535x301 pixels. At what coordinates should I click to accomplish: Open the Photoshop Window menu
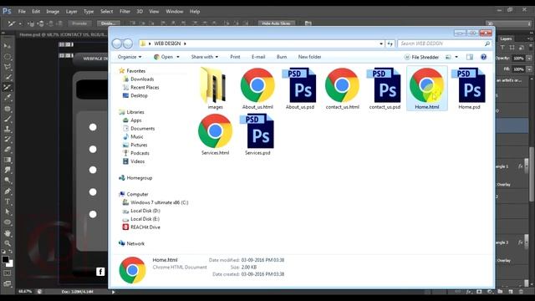point(175,11)
